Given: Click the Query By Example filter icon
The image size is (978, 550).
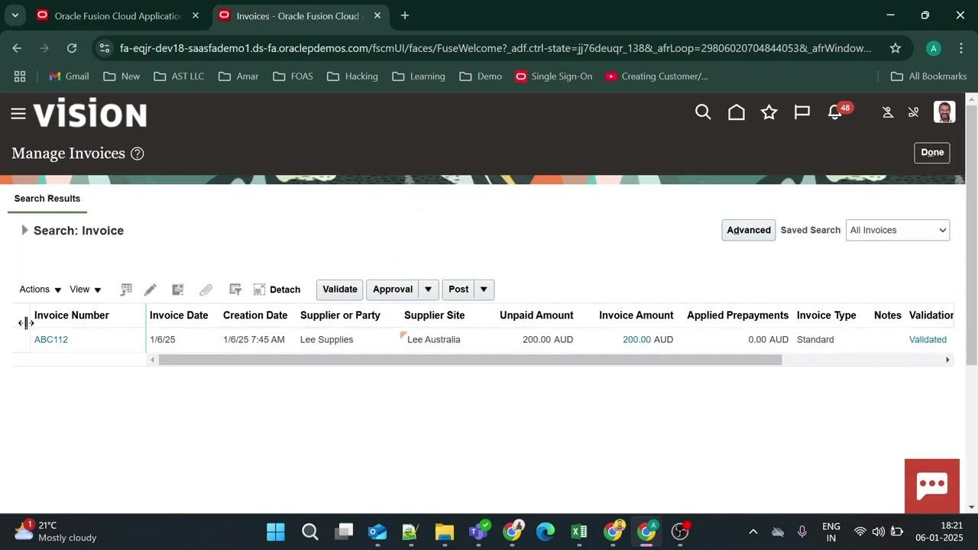Looking at the screenshot, I should pos(235,290).
